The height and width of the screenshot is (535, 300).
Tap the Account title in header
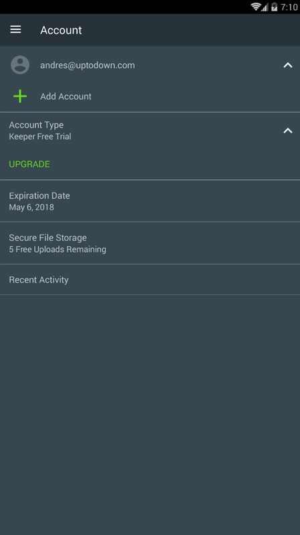pos(61,30)
